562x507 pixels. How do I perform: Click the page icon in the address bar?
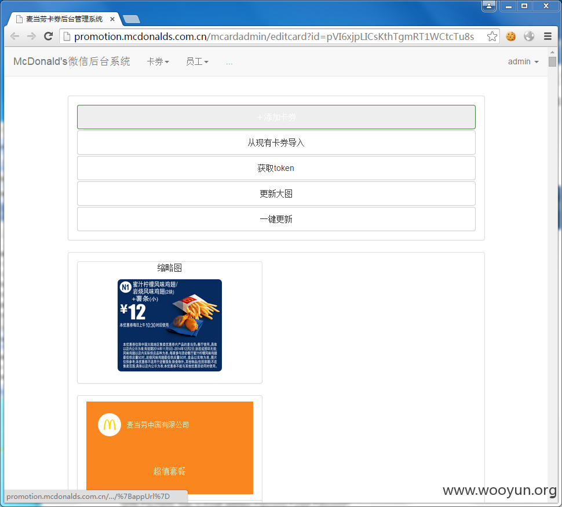(x=67, y=36)
